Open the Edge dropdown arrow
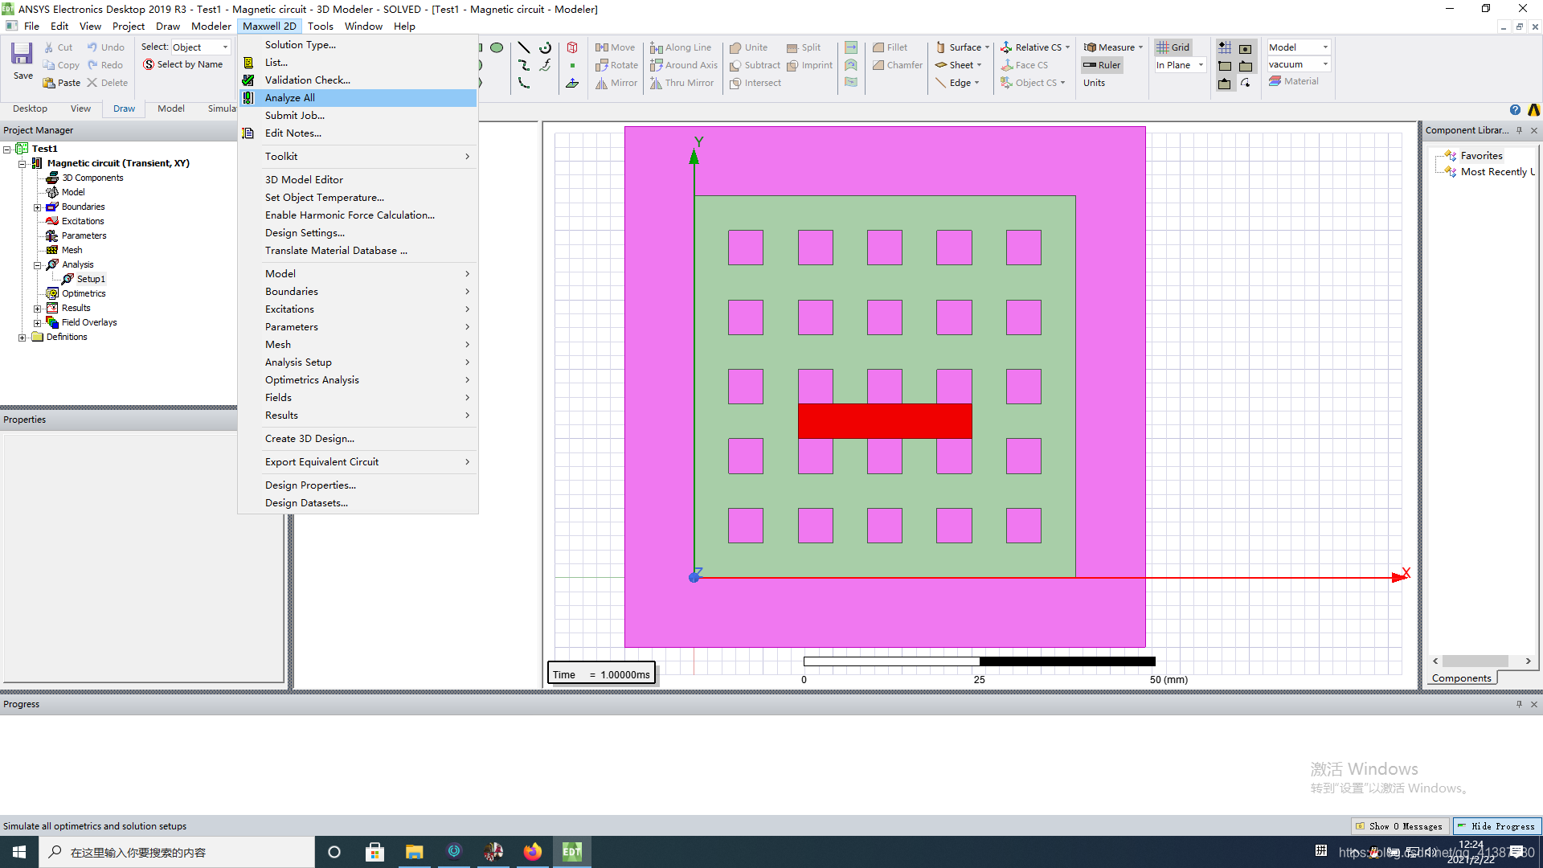 [976, 83]
